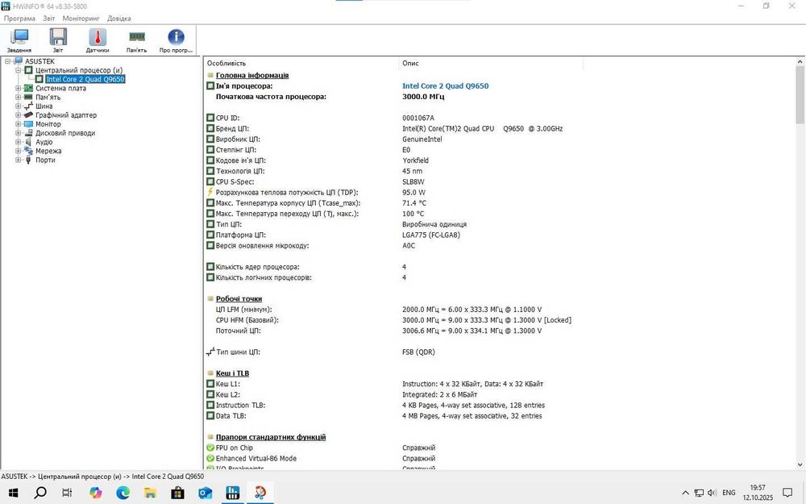Collapse the Центральний процесор tree node
This screenshot has width=806, height=504.
click(x=18, y=70)
